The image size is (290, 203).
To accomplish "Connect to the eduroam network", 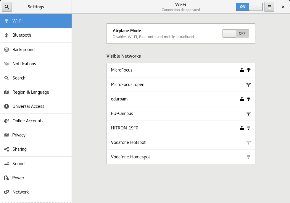I will click(119, 99).
